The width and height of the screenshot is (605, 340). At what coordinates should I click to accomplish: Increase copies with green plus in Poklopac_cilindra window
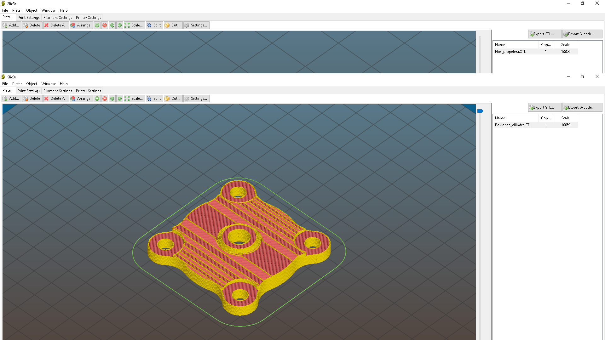(97, 99)
